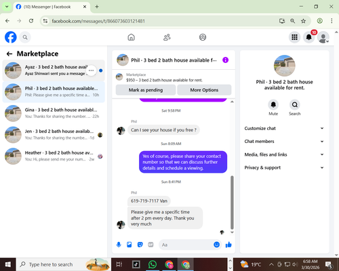Open Task View on taskbar

click(x=119, y=264)
